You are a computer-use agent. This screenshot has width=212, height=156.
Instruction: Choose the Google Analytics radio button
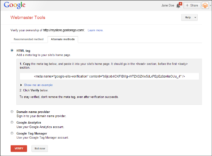click(x=12, y=122)
